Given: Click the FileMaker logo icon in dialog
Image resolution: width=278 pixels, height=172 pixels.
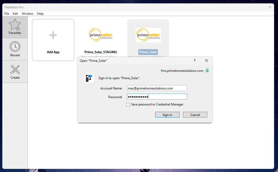Looking at the screenshot, I should (x=89, y=78).
